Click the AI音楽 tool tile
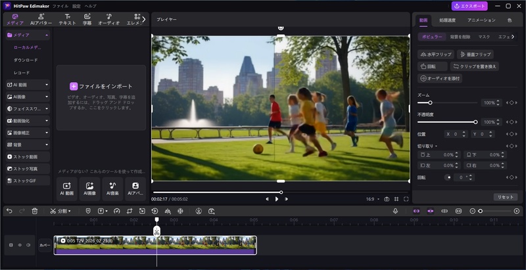 point(112,189)
